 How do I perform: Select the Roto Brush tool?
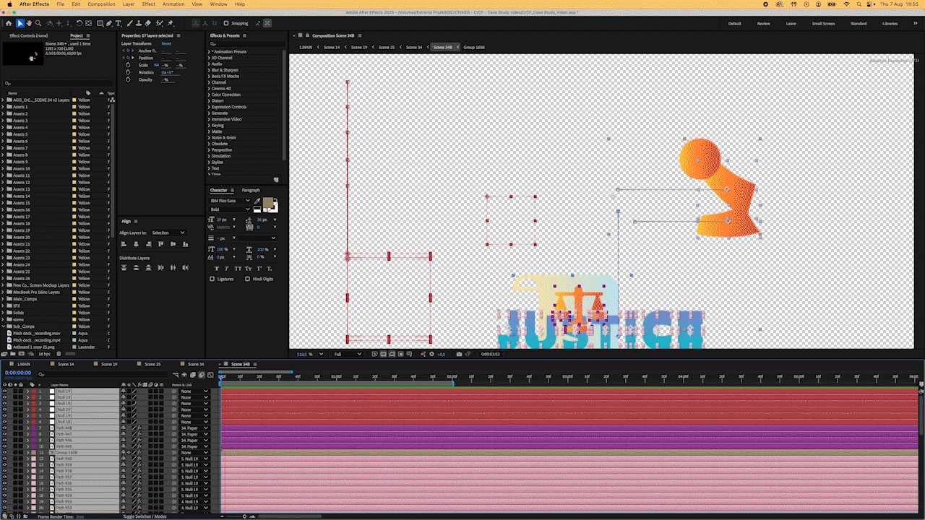coord(160,23)
